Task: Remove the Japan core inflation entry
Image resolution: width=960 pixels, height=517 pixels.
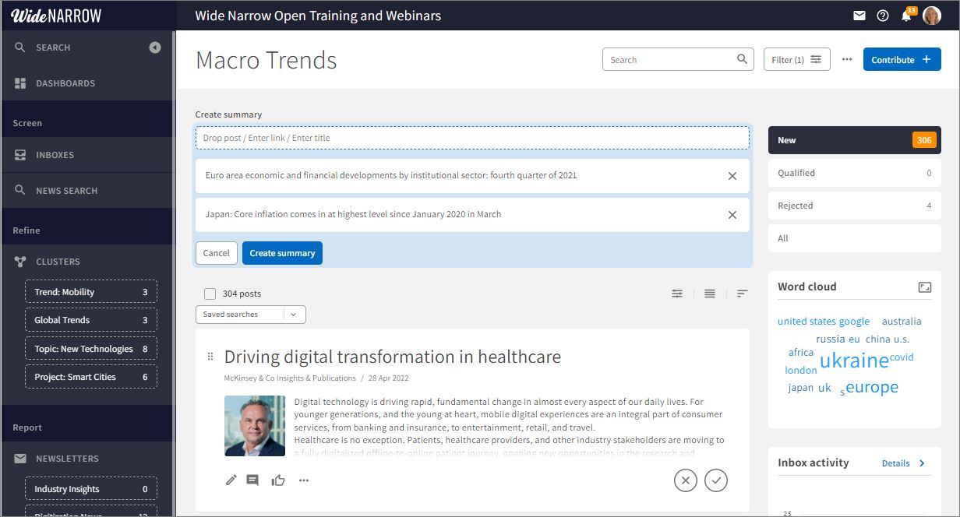Action: [x=732, y=215]
